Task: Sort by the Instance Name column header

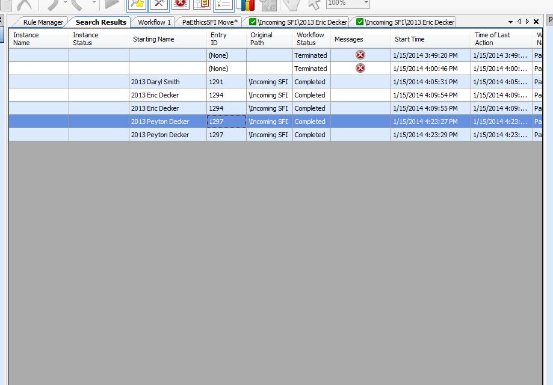Action: pyautogui.click(x=39, y=38)
